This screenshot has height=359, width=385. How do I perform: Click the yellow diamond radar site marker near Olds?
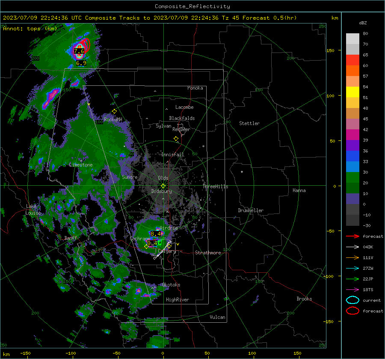163,186
